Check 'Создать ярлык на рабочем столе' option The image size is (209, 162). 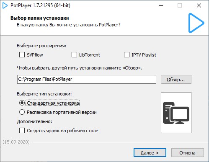click(22, 131)
